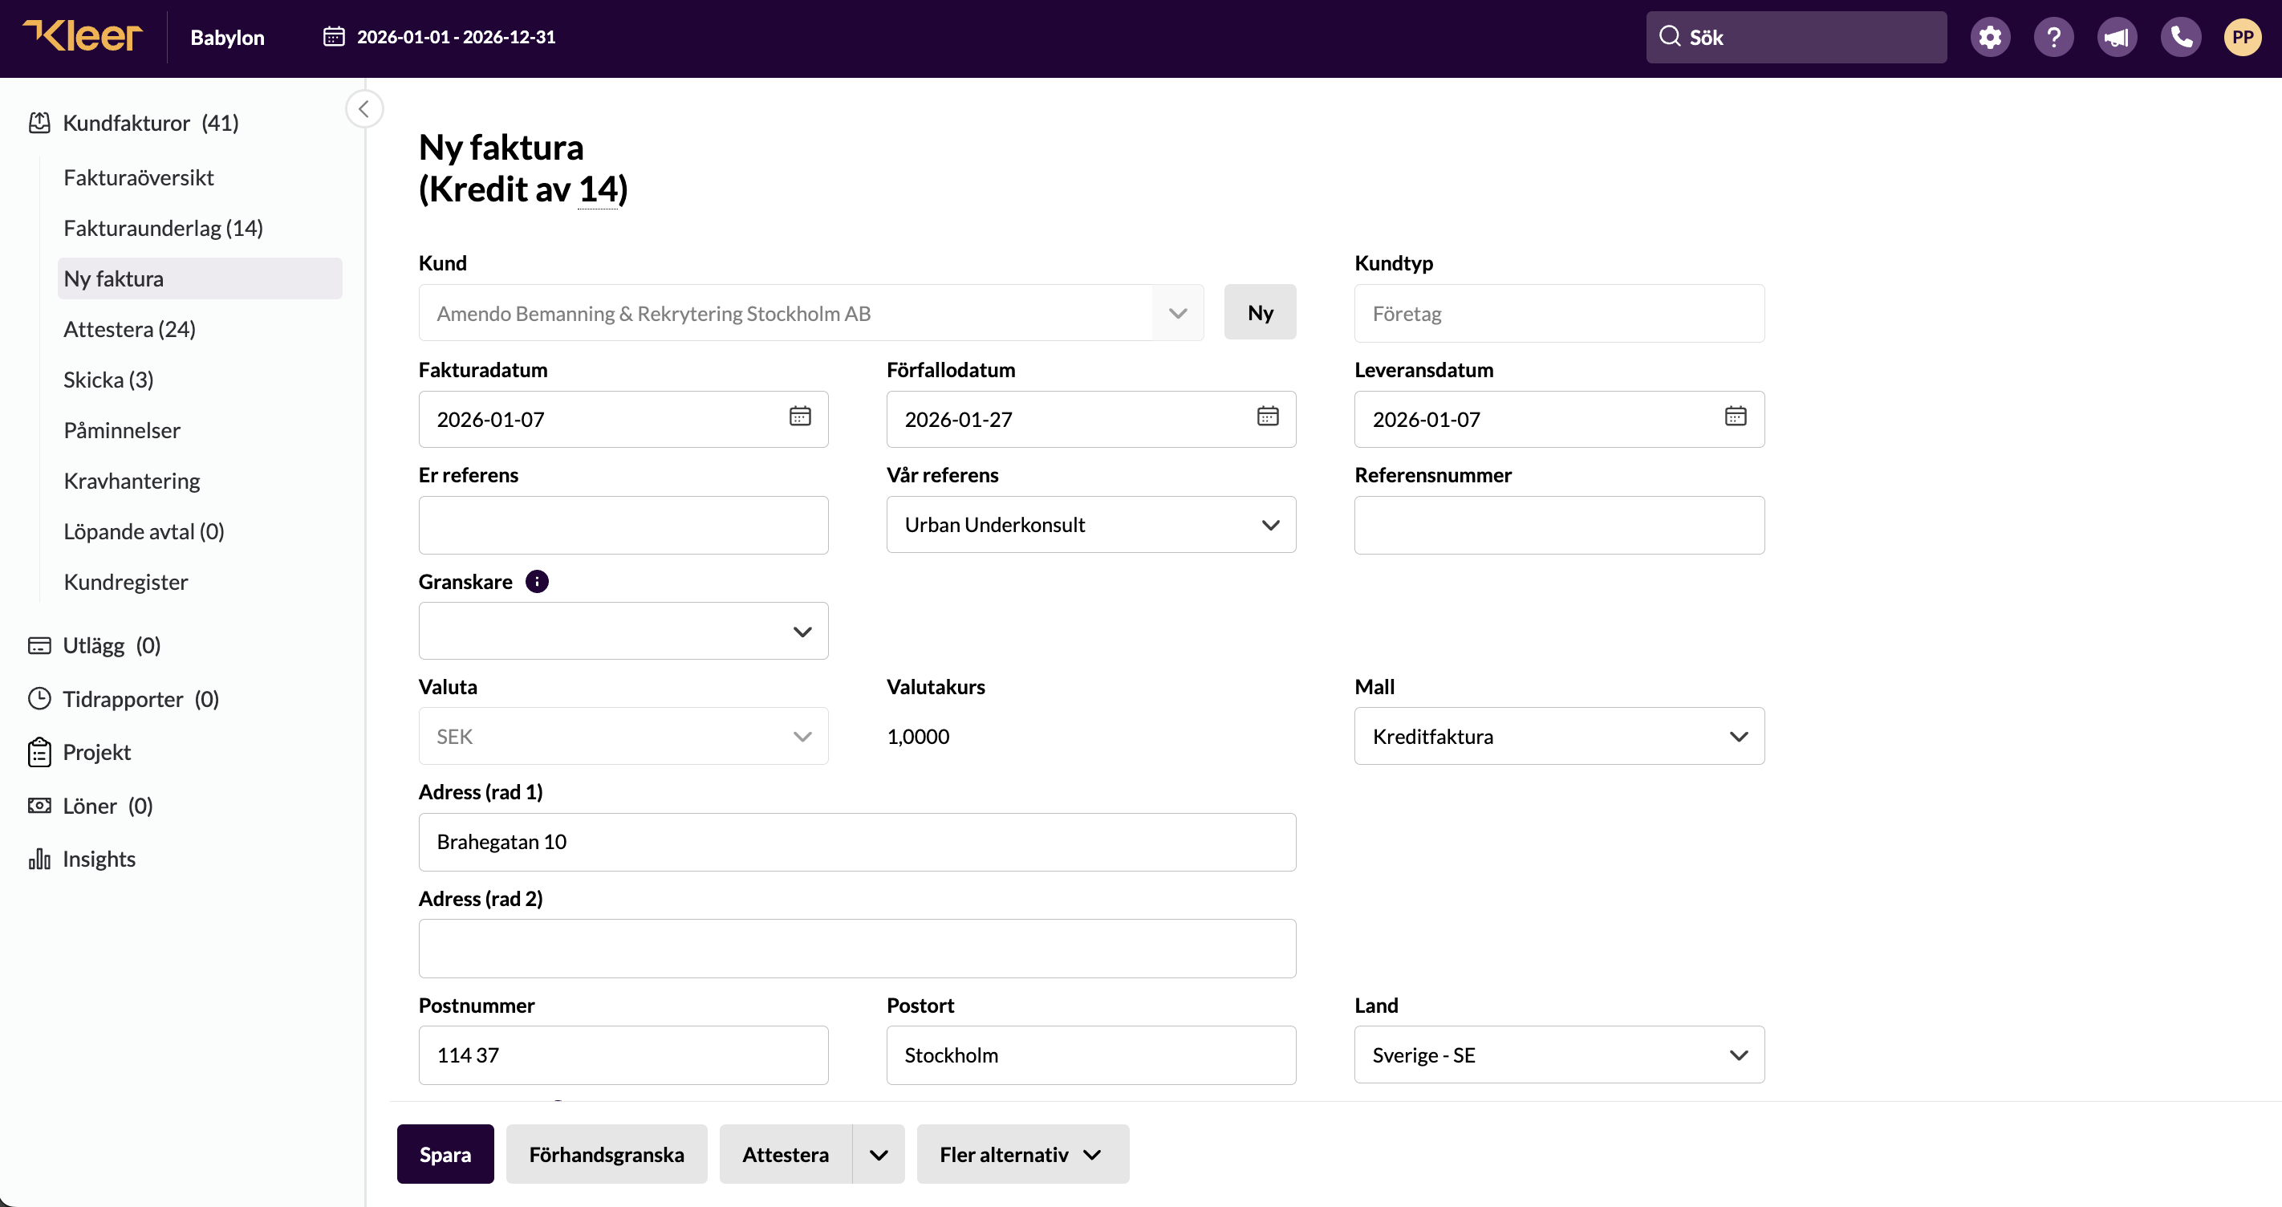This screenshot has width=2282, height=1207.
Task: Click the Kundfakturor sidebar icon
Action: tap(39, 122)
